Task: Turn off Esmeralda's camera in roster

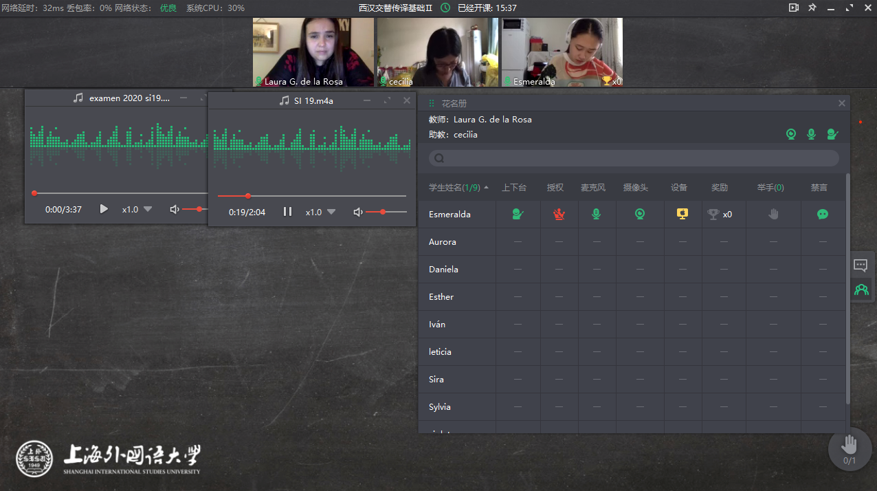Action: [640, 215]
